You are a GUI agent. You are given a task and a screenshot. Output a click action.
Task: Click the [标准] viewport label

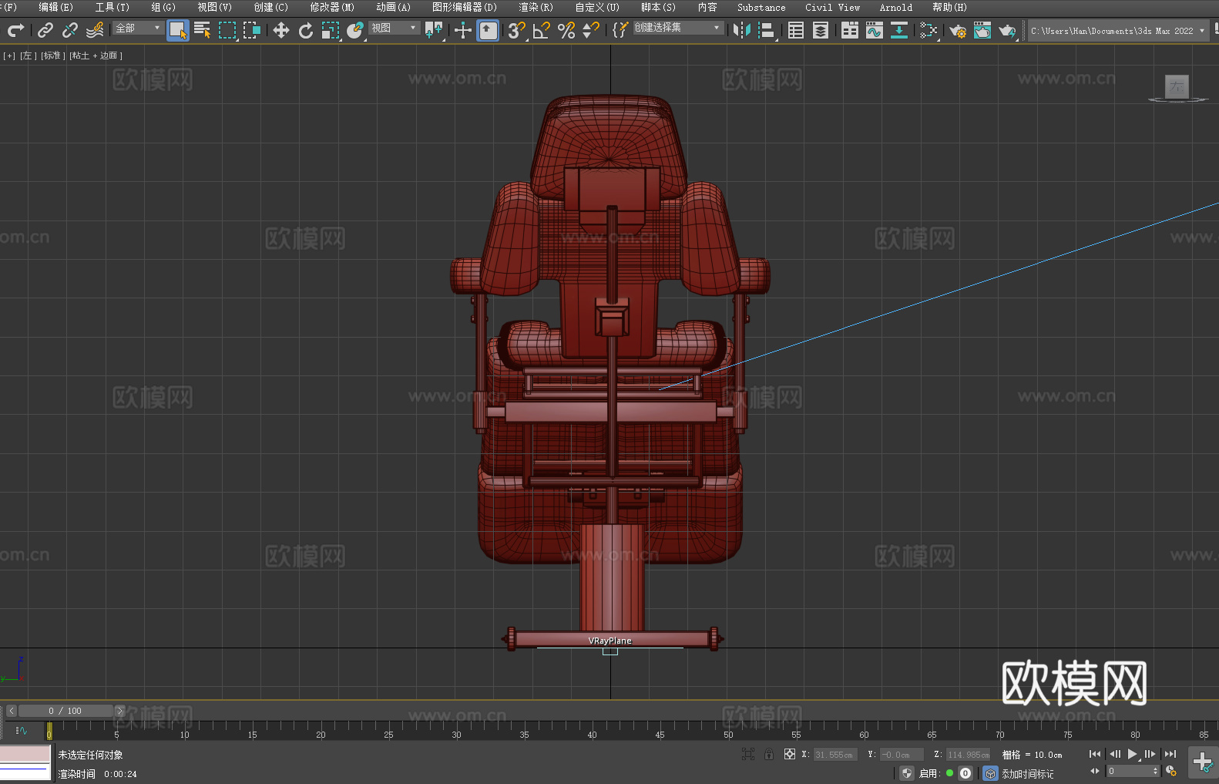[x=53, y=56]
